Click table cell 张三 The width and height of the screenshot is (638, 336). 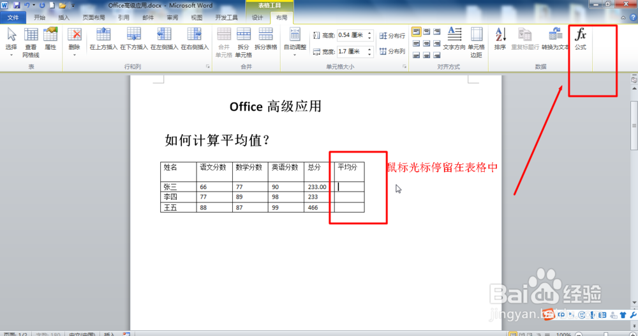tap(178, 187)
